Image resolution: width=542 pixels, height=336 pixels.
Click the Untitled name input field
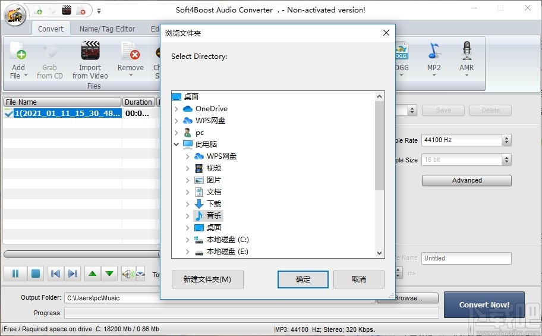point(467,258)
